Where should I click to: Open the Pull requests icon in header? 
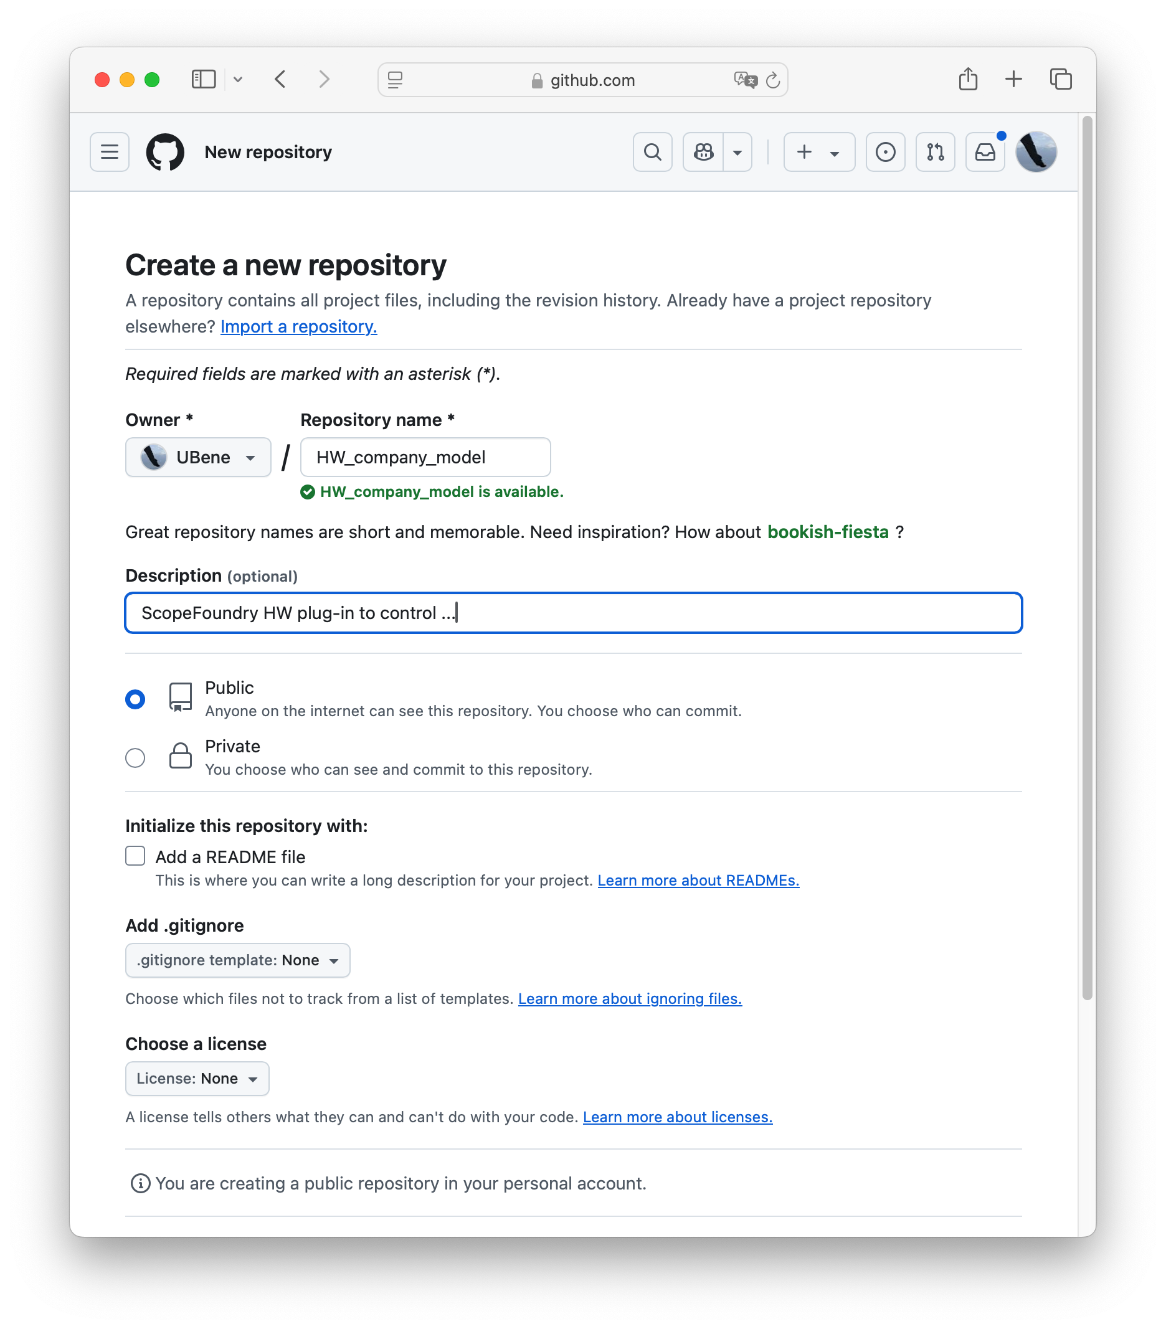pos(935,152)
